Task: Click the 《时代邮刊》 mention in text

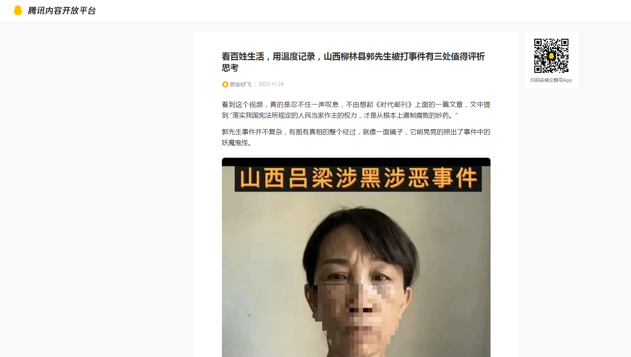Action: 394,104
